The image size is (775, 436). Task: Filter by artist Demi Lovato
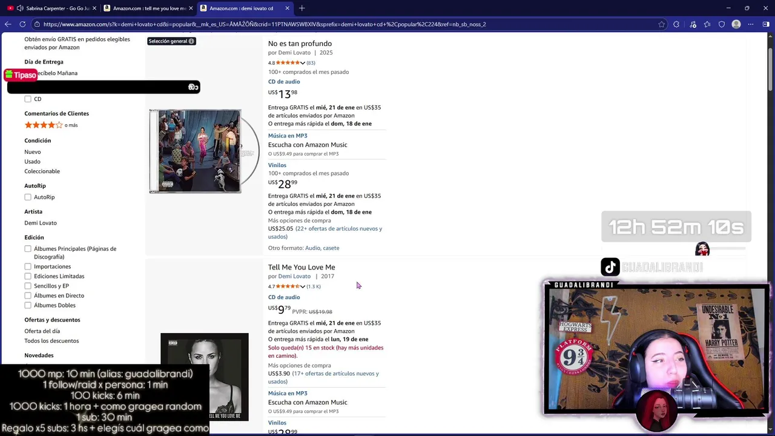[41, 223]
